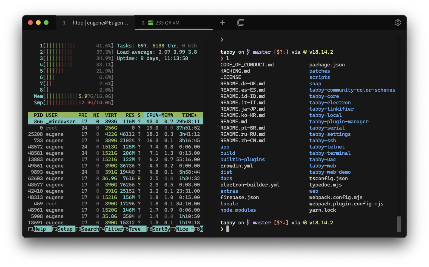The width and height of the screenshot is (429, 267).
Task: Click the electron-builder.yml file name
Action: click(250, 185)
